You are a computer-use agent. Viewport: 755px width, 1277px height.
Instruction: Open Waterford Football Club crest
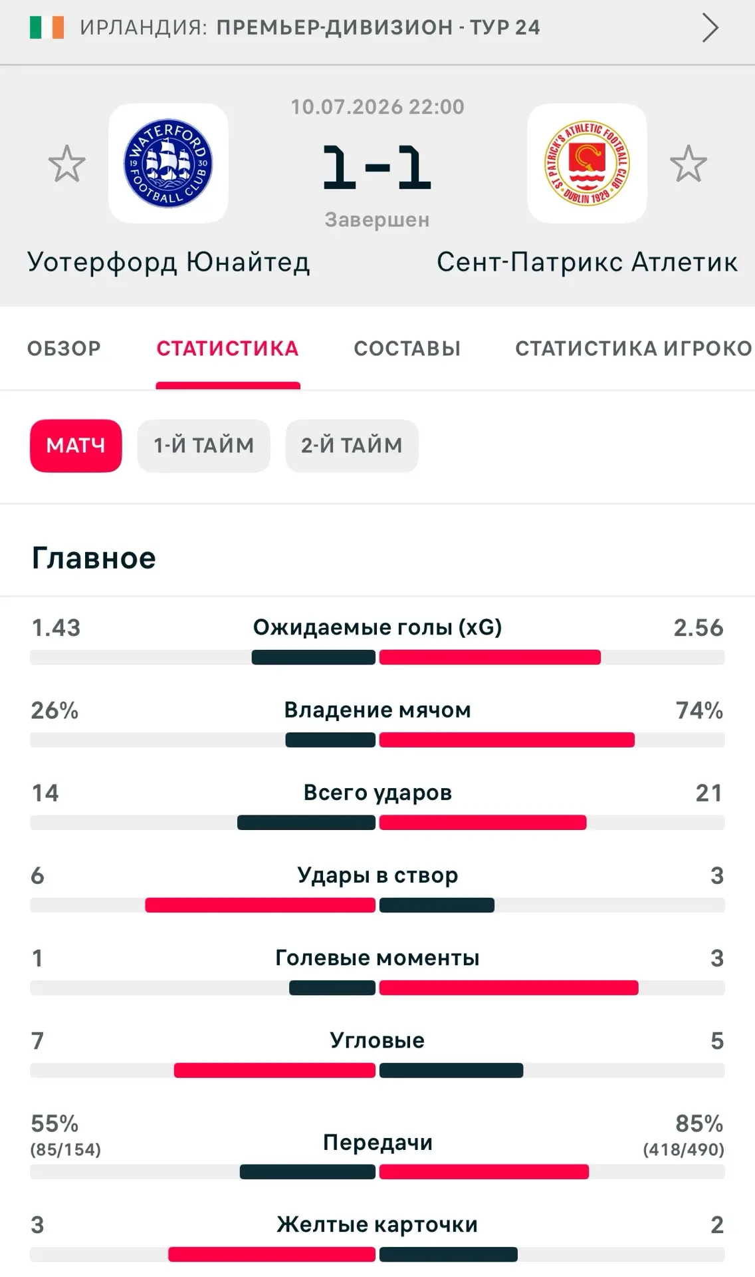[x=168, y=164]
